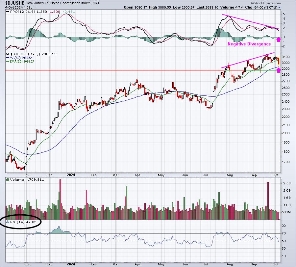Click the 'Volume 4,709,811' panel label
This screenshot has width=296, height=267.
click(x=27, y=179)
